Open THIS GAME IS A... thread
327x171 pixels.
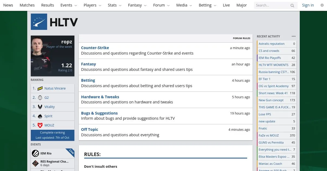coord(277,107)
